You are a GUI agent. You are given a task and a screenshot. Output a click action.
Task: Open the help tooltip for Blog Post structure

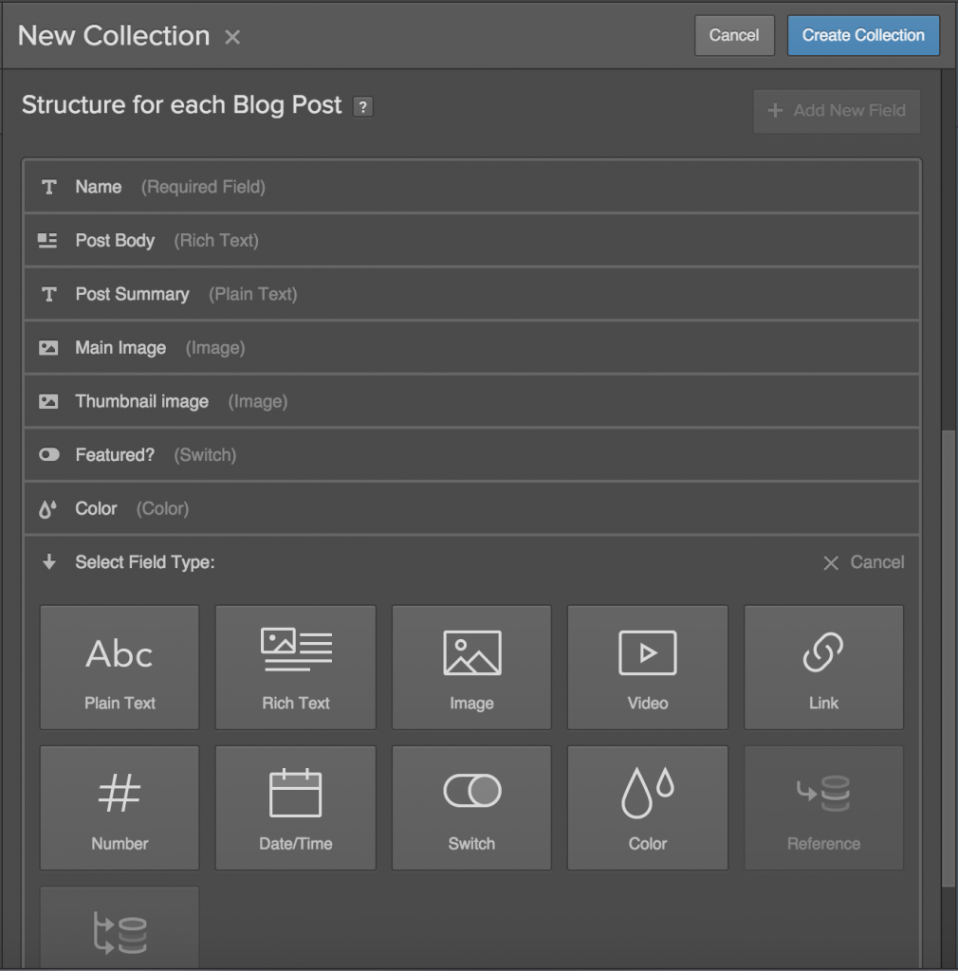[362, 106]
